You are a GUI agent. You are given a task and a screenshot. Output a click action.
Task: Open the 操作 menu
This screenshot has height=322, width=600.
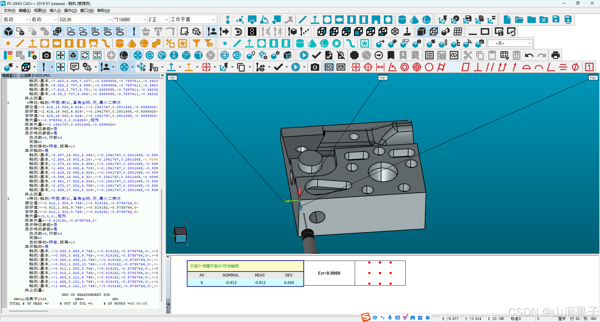pyautogui.click(x=70, y=11)
